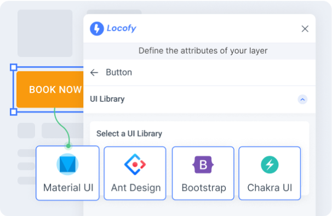
Task: Click the green connector dot above Material UI
Action: (x=68, y=146)
